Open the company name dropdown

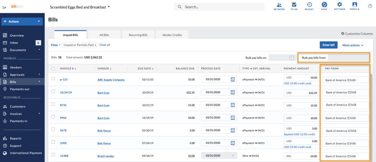tap(80, 7)
